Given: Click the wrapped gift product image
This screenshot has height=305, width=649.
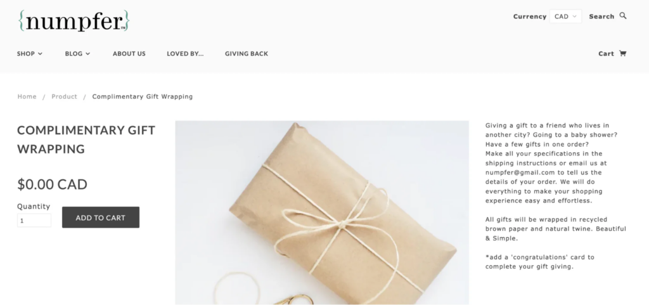Looking at the screenshot, I should [322, 212].
